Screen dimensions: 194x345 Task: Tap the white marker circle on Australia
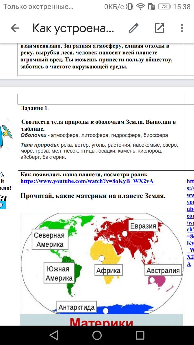click(x=152, y=280)
